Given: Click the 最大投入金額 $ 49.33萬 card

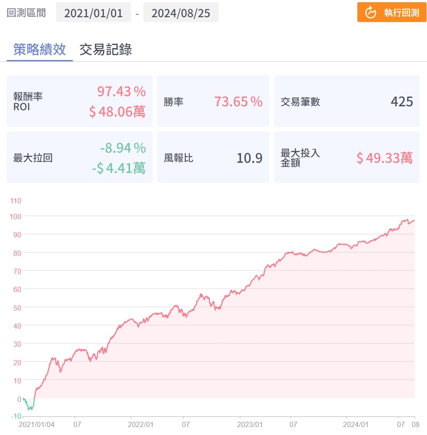Looking at the screenshot, I should click(x=347, y=157).
